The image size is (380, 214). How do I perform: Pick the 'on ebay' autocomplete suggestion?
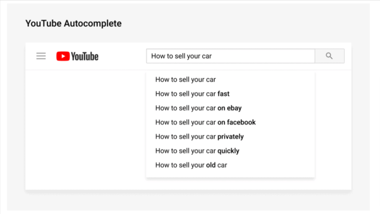pos(230,108)
